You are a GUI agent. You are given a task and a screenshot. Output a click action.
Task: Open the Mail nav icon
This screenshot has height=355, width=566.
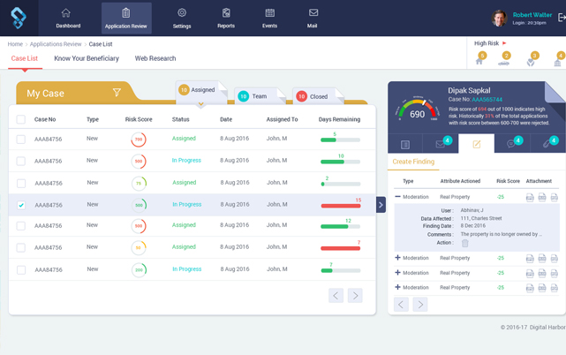pyautogui.click(x=313, y=12)
